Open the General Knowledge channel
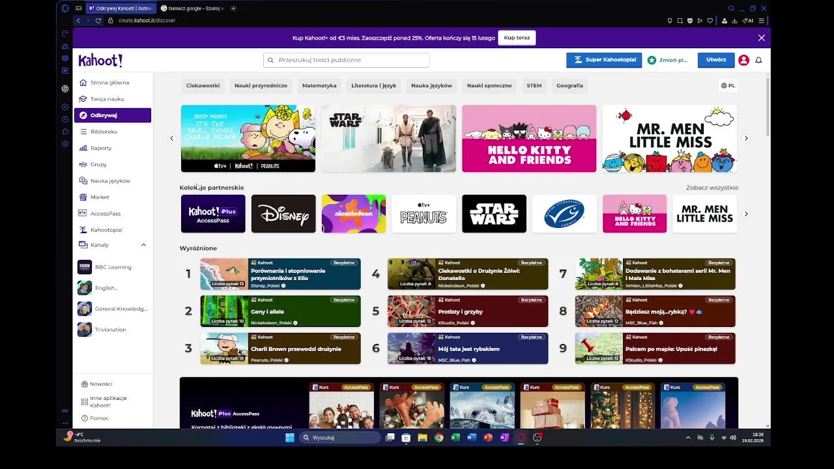The image size is (834, 469). click(x=112, y=309)
